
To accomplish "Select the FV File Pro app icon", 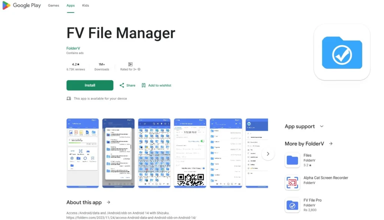I will pyautogui.click(x=292, y=204).
